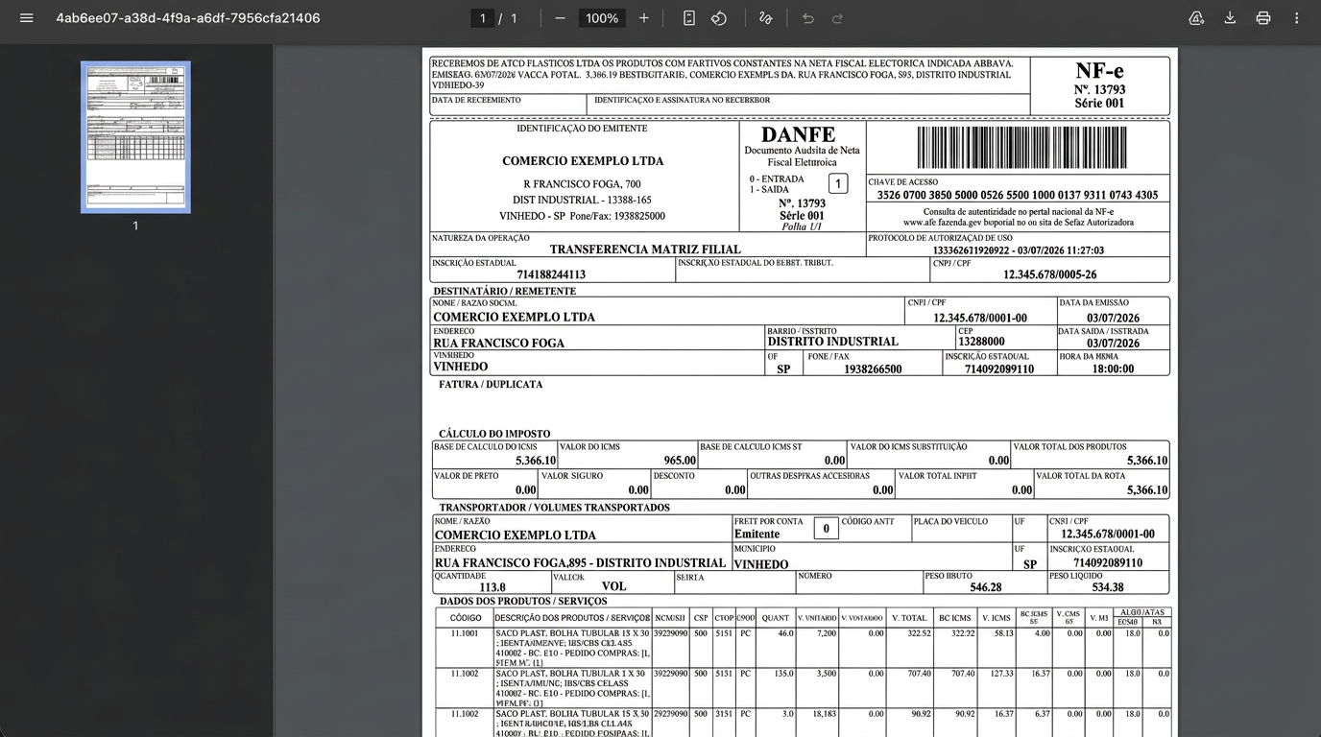Click the VOL volume type text
This screenshot has width=1321, height=737.
point(613,586)
